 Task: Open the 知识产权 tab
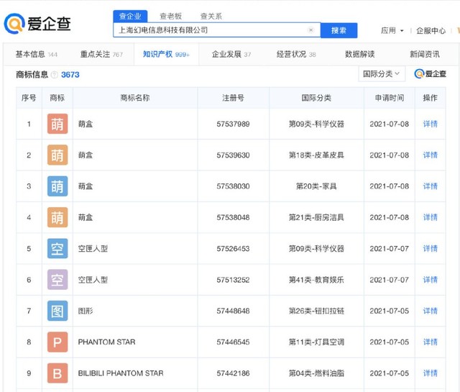166,55
